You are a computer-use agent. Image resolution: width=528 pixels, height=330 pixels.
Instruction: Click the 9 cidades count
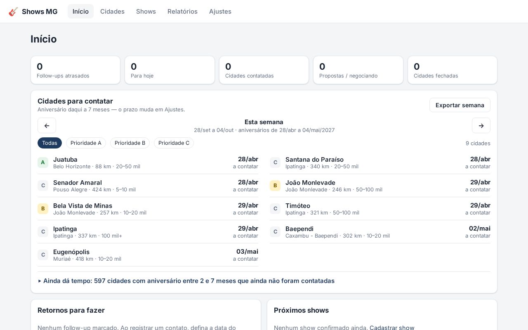[x=478, y=143]
